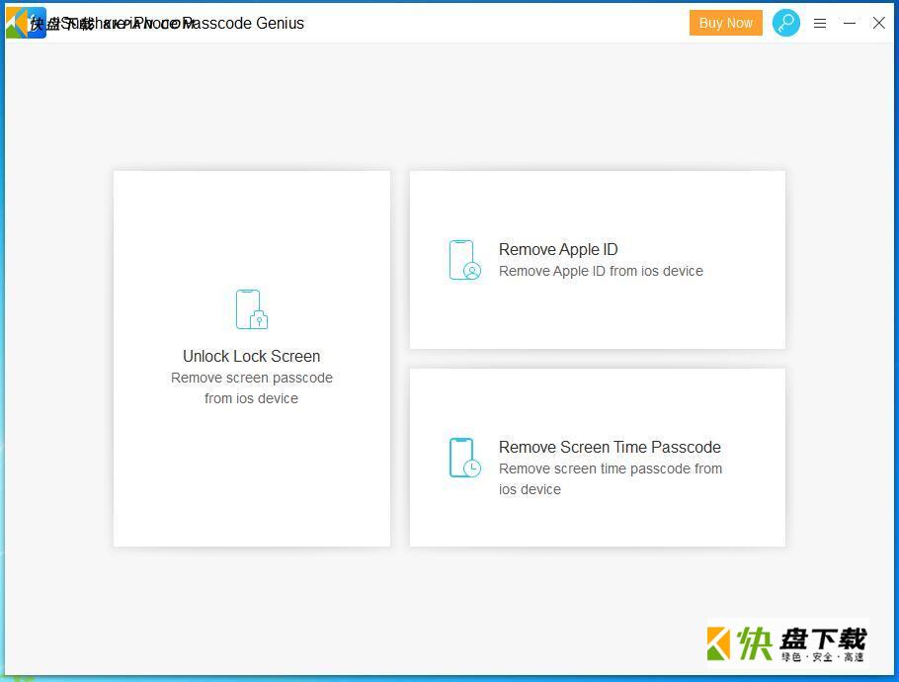Screen dimensions: 899x682
Task: Open the register key icon
Action: click(x=785, y=23)
